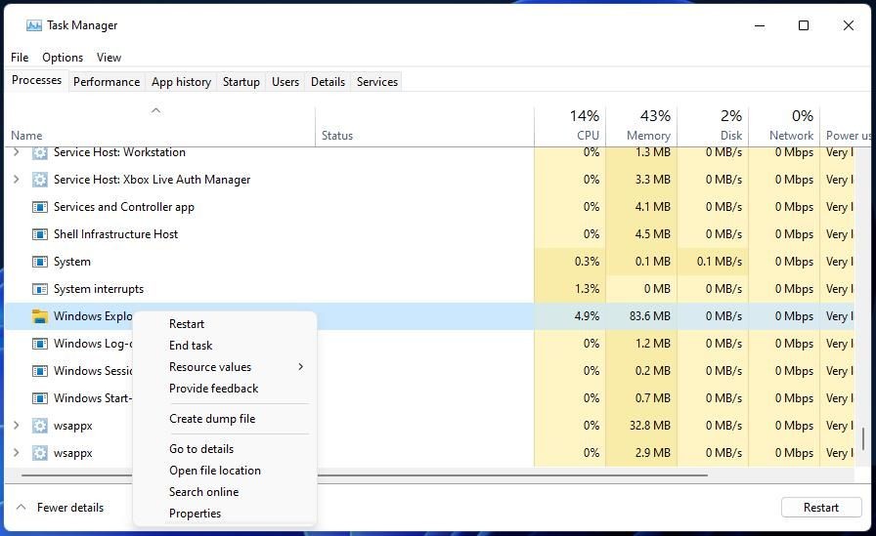Select the Shell Infrastructure Host row
The image size is (876, 536).
point(429,234)
